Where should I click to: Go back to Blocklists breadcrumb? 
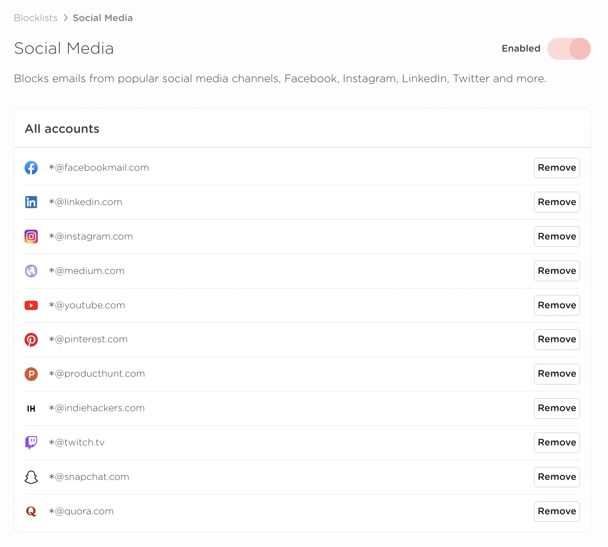tap(36, 18)
